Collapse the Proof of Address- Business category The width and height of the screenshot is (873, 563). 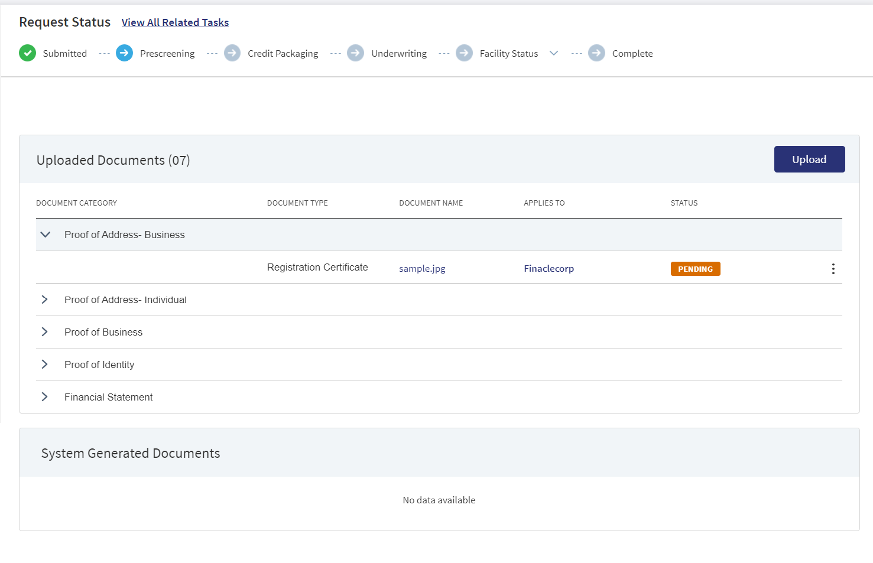click(x=45, y=235)
